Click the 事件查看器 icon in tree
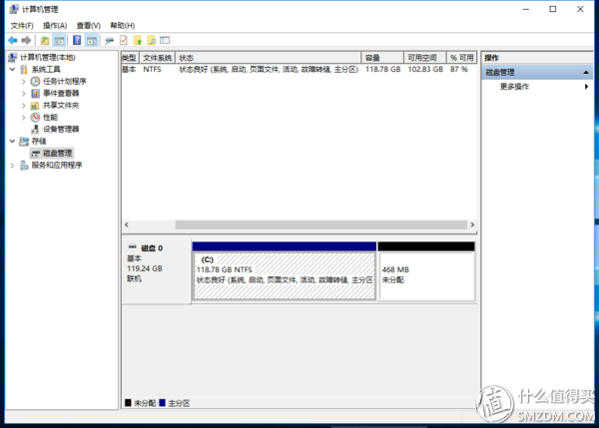 35,93
